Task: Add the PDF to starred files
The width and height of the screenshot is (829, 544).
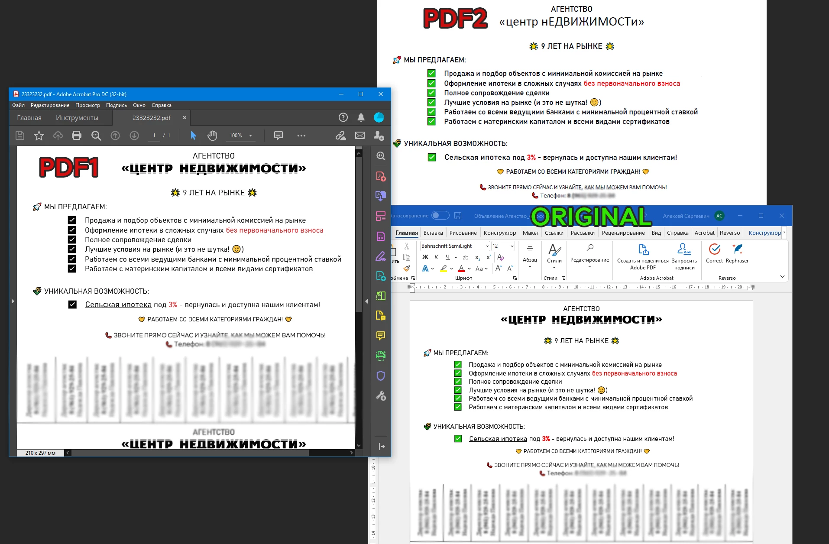Action: 39,136
